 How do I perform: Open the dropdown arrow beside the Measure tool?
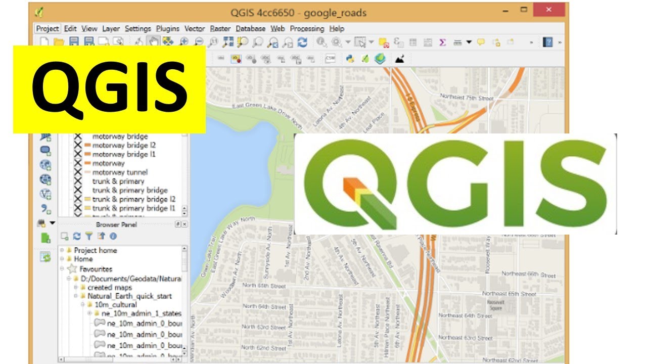pos(469,42)
